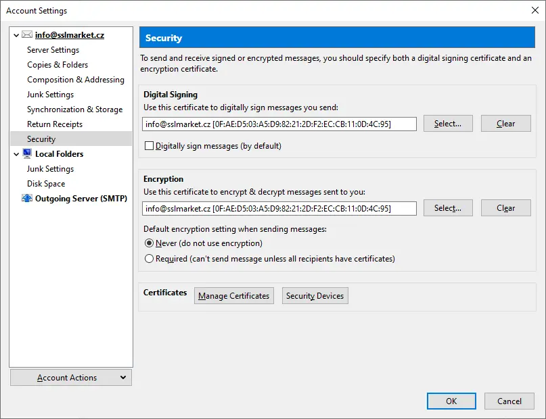Open Junk Settings under info@sslmarket.cz
Viewport: 546px width, 419px height.
pyautogui.click(x=50, y=95)
